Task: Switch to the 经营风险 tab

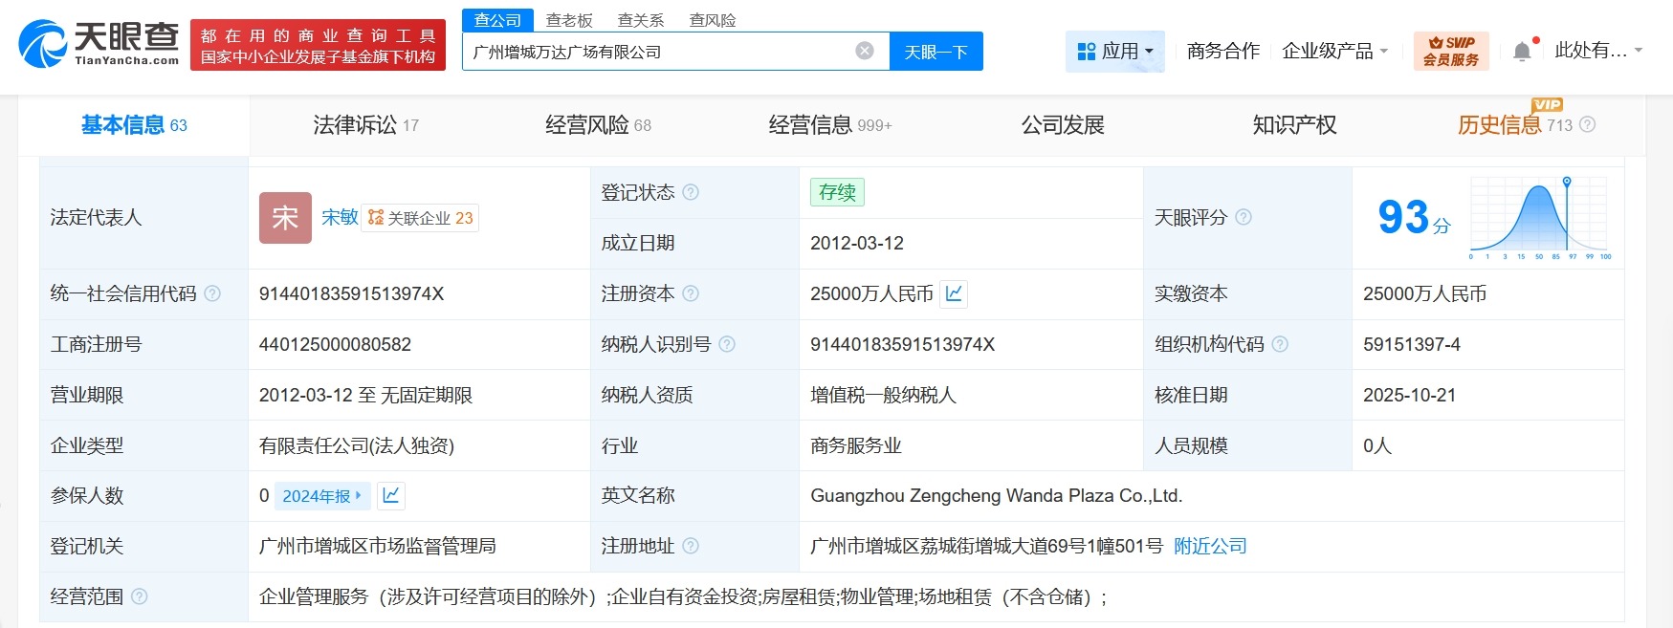Action: point(598,125)
